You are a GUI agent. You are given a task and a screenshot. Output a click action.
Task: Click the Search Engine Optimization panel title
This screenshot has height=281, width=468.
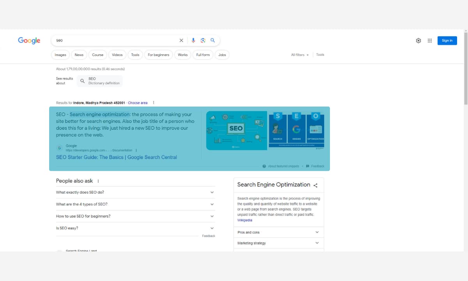coord(274,185)
